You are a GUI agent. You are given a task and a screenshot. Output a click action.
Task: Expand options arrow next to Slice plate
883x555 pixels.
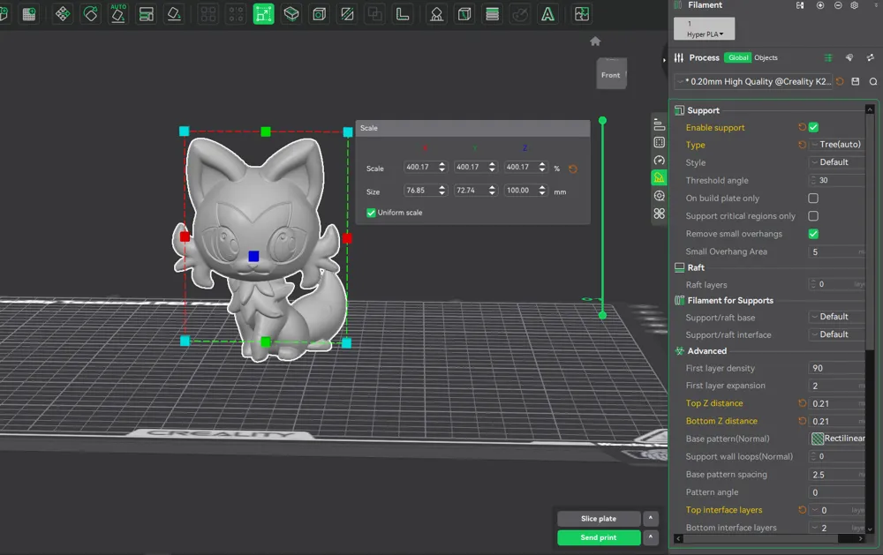click(651, 519)
